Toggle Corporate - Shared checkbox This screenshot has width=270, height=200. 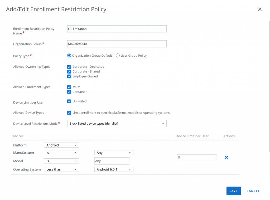pos(69,71)
